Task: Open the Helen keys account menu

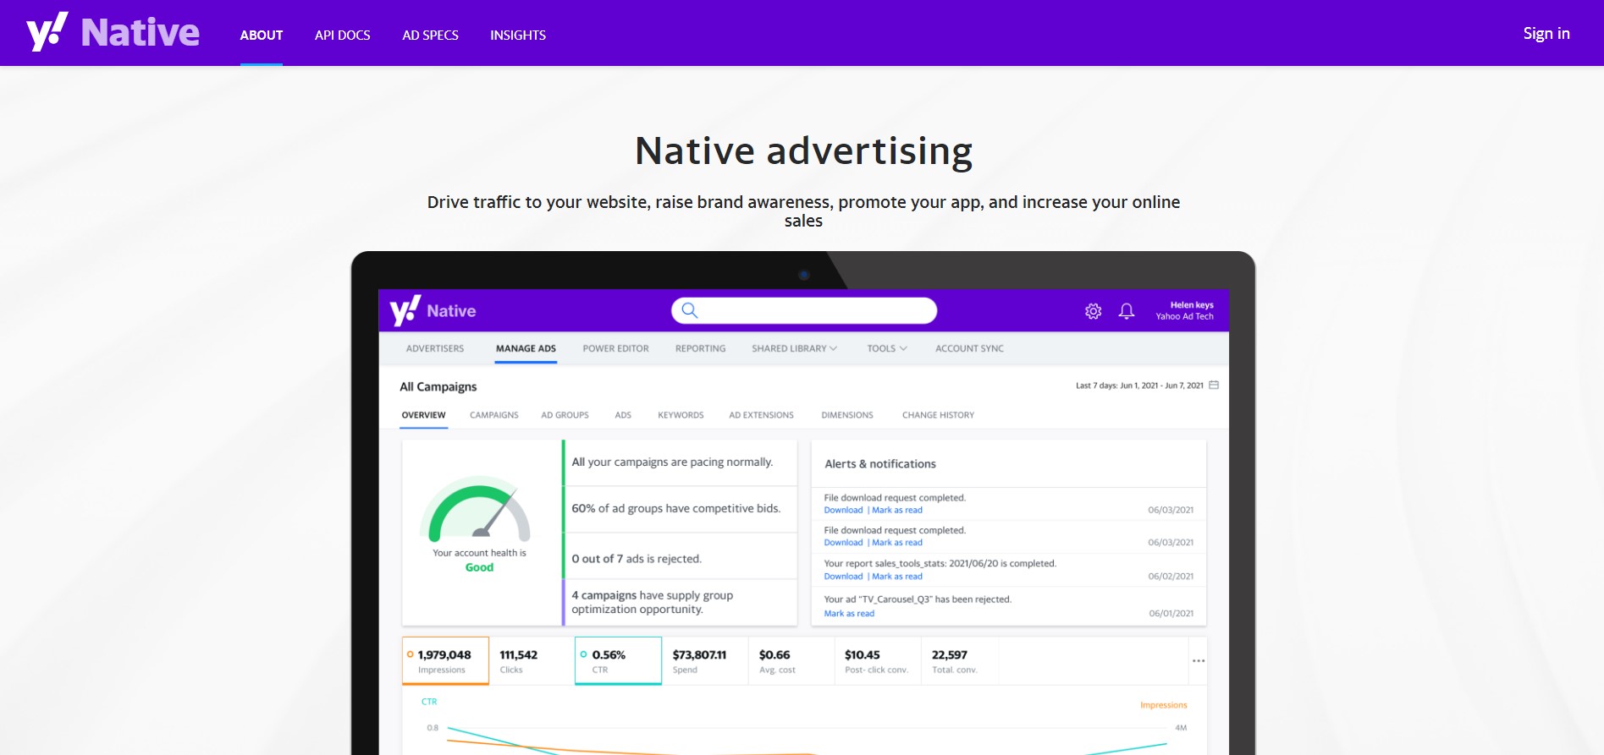Action: pos(1184,311)
